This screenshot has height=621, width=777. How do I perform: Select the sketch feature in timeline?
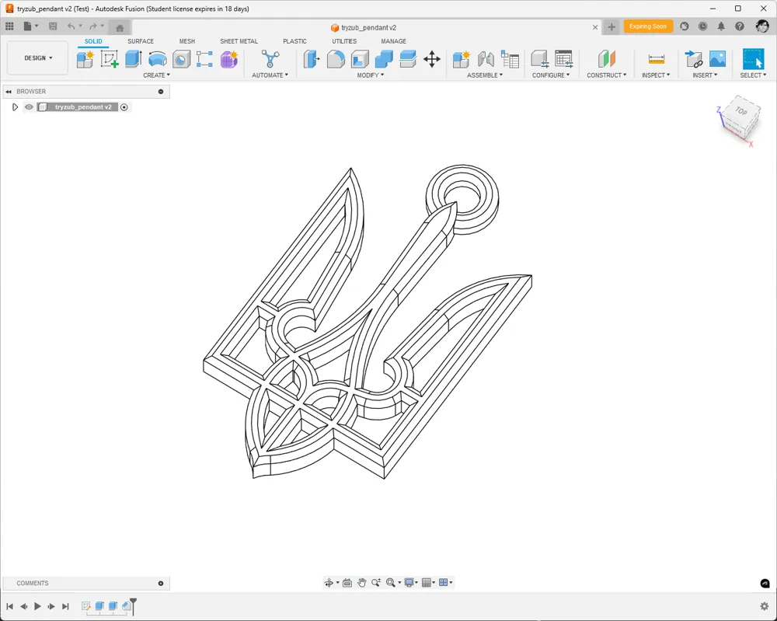[x=85, y=605]
